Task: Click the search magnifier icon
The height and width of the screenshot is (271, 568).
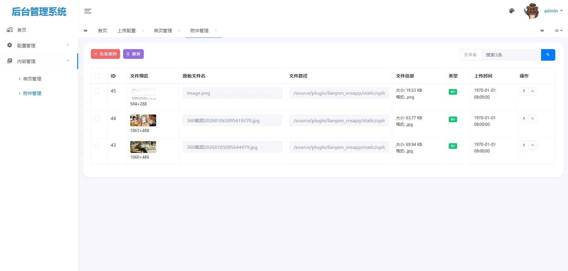Action: (x=548, y=55)
